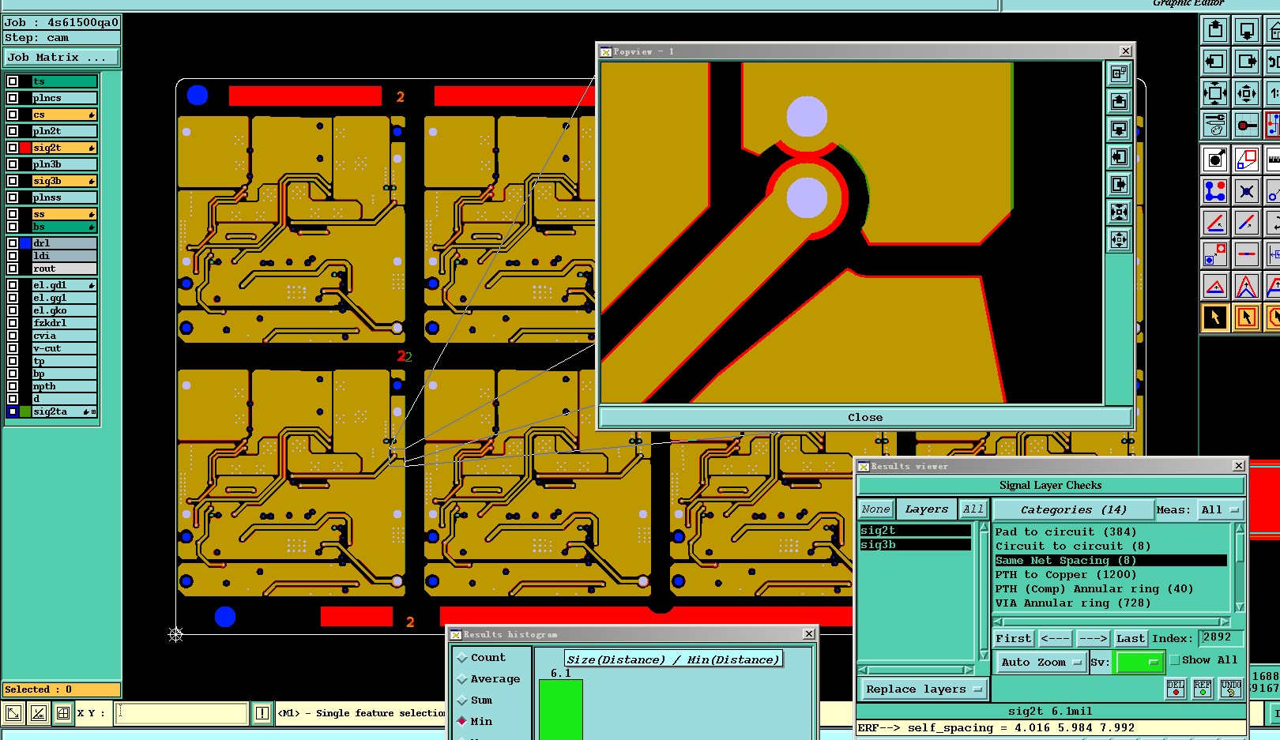This screenshot has height=740, width=1280.
Task: Click the Popview topmost window-link icon
Action: coord(1120,73)
